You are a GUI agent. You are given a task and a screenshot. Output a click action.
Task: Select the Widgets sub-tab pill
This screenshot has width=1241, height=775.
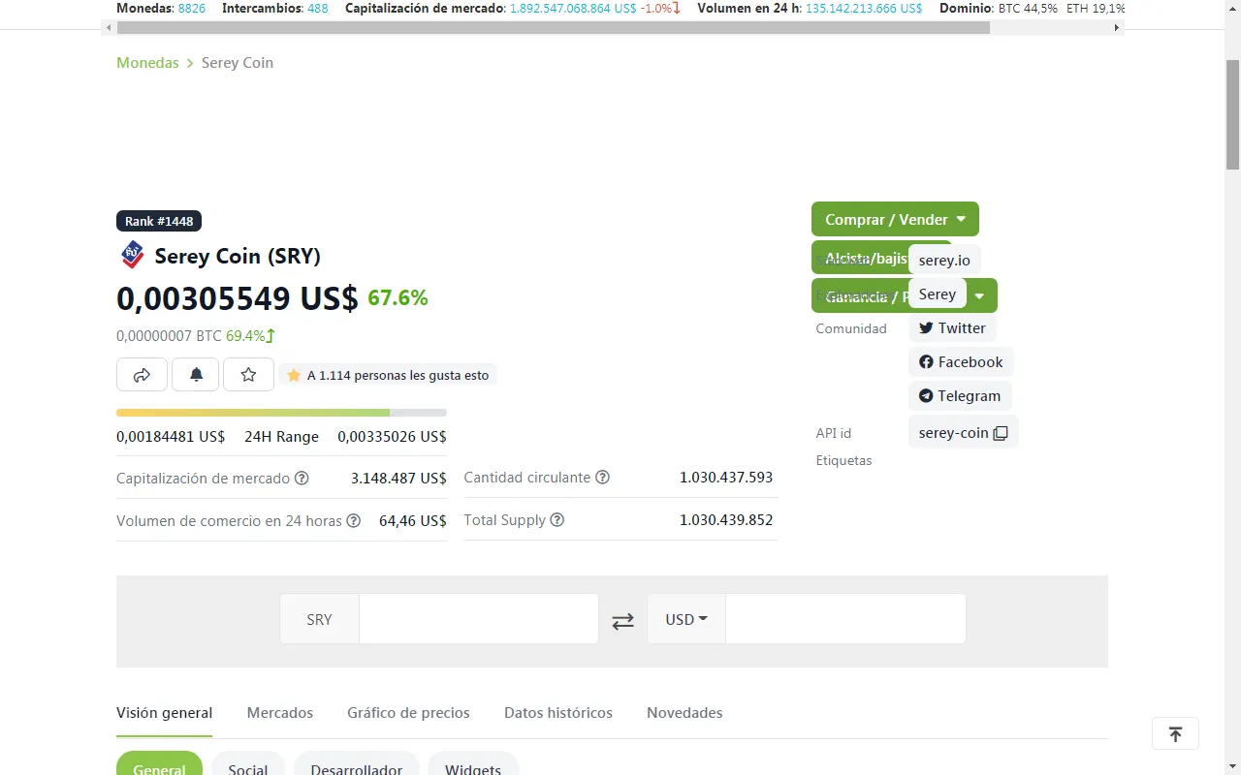click(x=473, y=764)
